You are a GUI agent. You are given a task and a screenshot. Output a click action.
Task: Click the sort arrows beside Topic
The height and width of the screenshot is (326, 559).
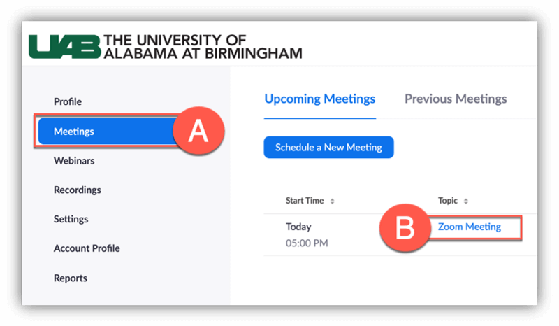(x=465, y=201)
